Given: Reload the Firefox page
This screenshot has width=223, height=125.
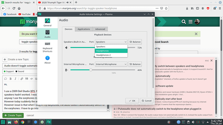Looking at the screenshot, I should pos(14,8).
